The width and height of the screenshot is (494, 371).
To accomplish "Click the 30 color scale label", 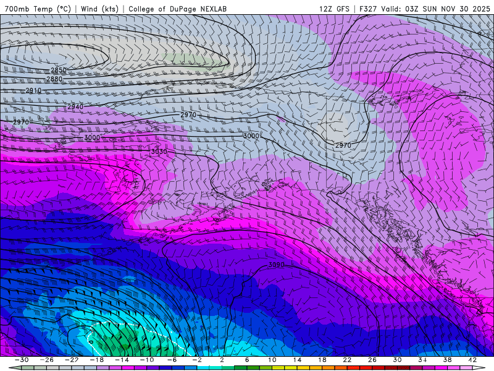I will (397, 360).
